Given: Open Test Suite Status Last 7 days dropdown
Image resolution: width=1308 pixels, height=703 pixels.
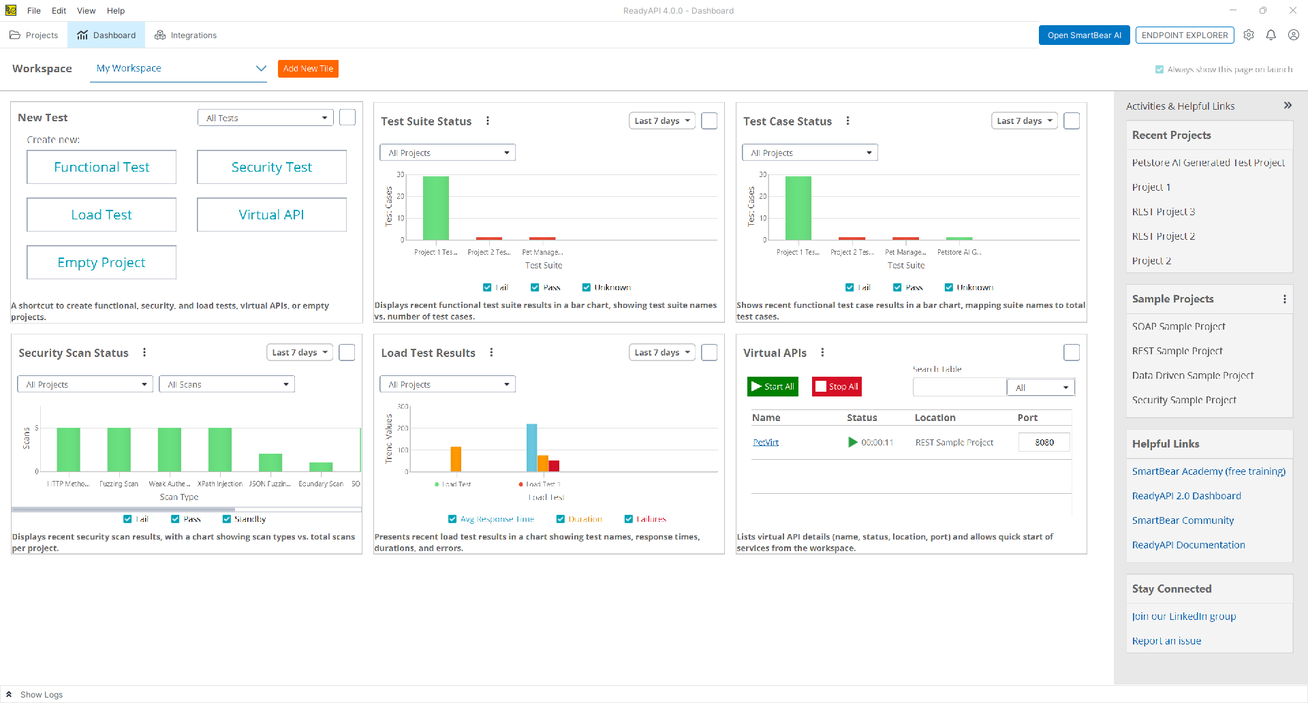Looking at the screenshot, I should tap(662, 121).
